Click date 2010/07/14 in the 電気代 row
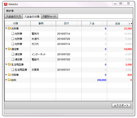Viewport: 137px width, 118px height. 64,34
